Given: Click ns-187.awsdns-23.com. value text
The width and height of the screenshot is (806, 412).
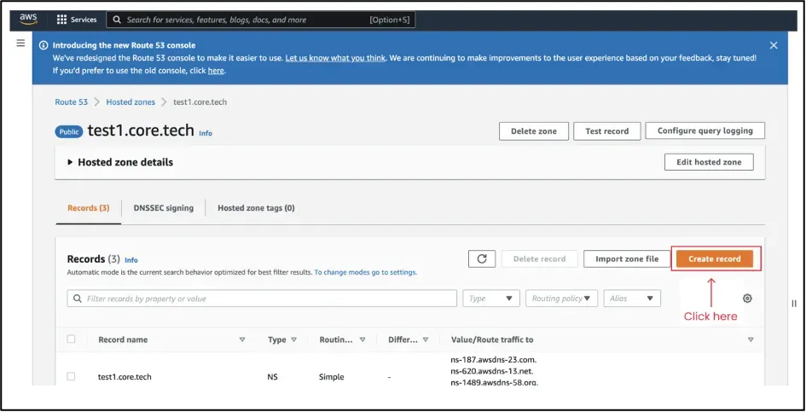Looking at the screenshot, I should coord(494,359).
